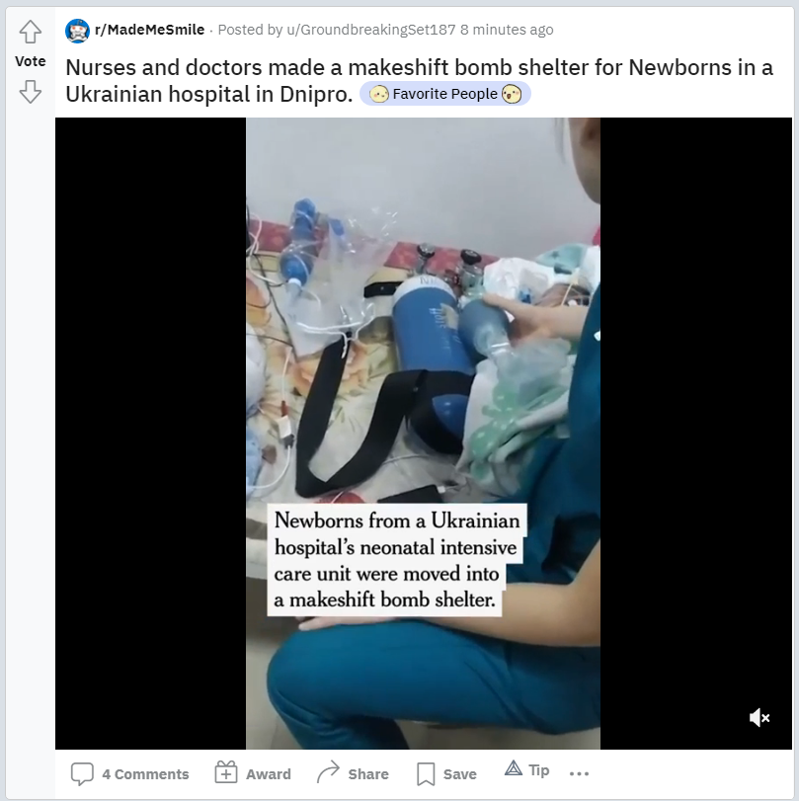Screen dimensions: 799x801
Task: Downvote the post with the down arrow
Action: pyautogui.click(x=31, y=92)
